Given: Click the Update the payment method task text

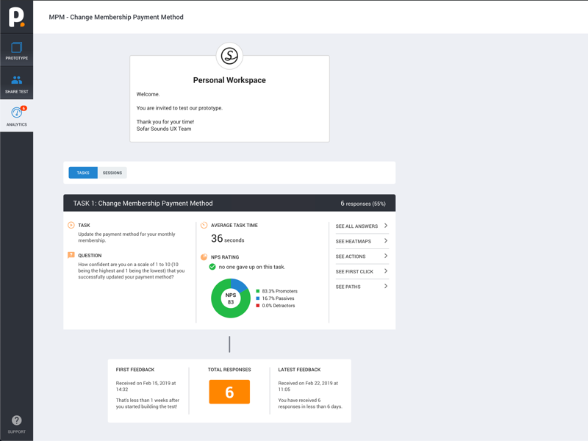Looking at the screenshot, I should (126, 237).
